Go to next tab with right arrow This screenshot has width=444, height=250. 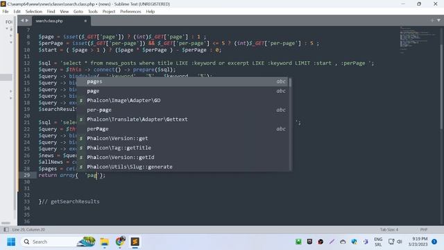point(27,20)
